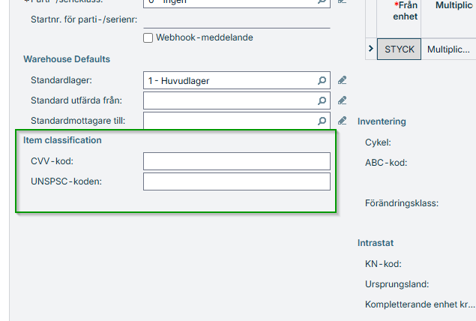Open lookup for Standard utfärda från

tap(322, 100)
